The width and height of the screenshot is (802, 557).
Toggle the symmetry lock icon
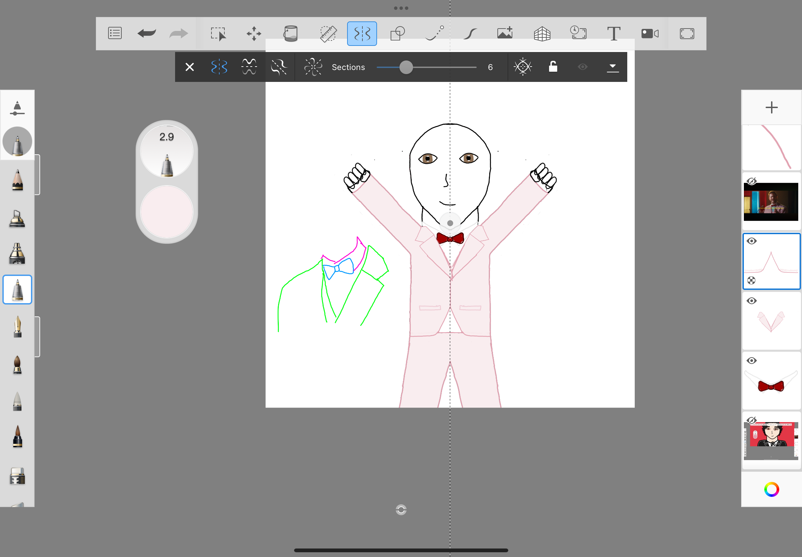click(x=553, y=67)
